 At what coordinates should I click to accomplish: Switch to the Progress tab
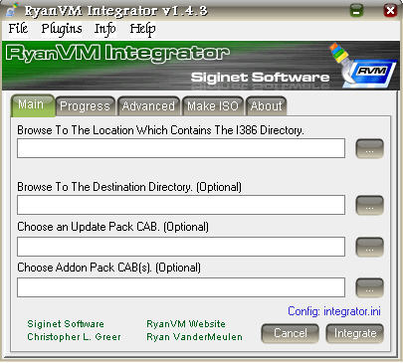coord(85,106)
